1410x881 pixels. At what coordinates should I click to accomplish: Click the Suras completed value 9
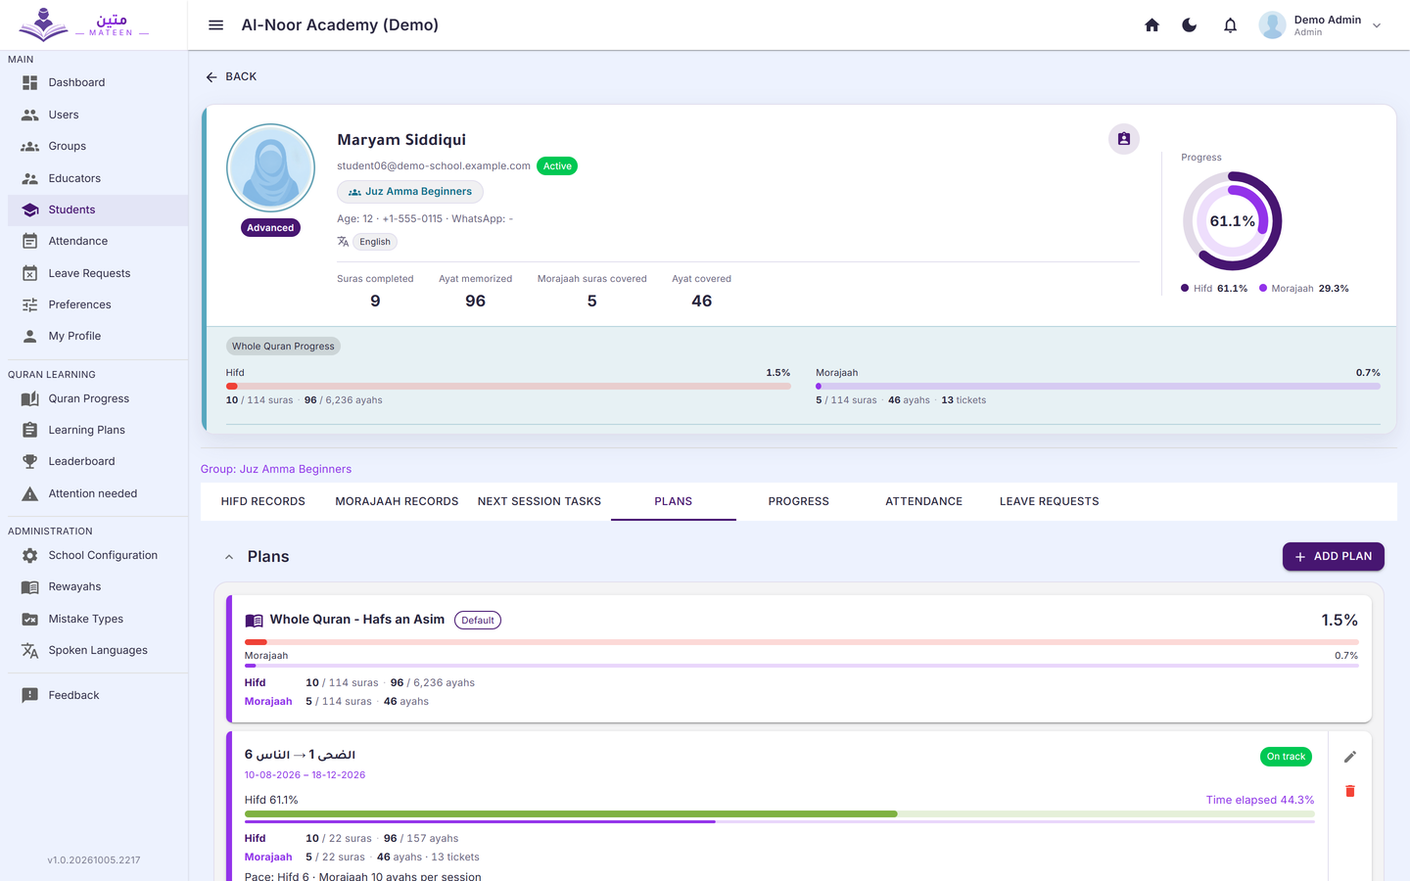click(x=375, y=301)
